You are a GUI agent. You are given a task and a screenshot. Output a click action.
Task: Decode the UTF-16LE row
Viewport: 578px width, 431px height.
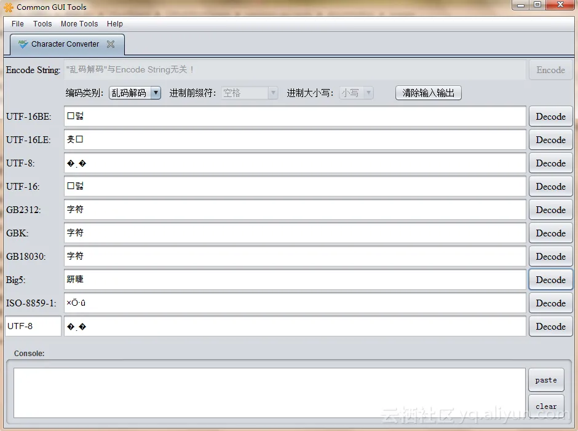[x=550, y=140]
